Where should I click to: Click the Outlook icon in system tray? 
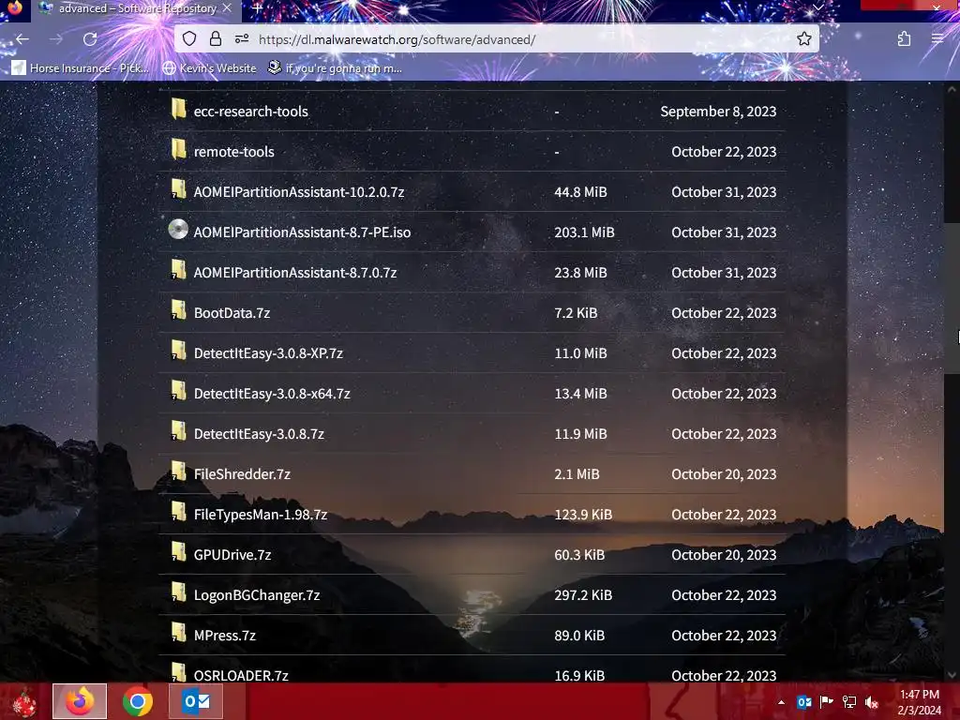click(803, 702)
